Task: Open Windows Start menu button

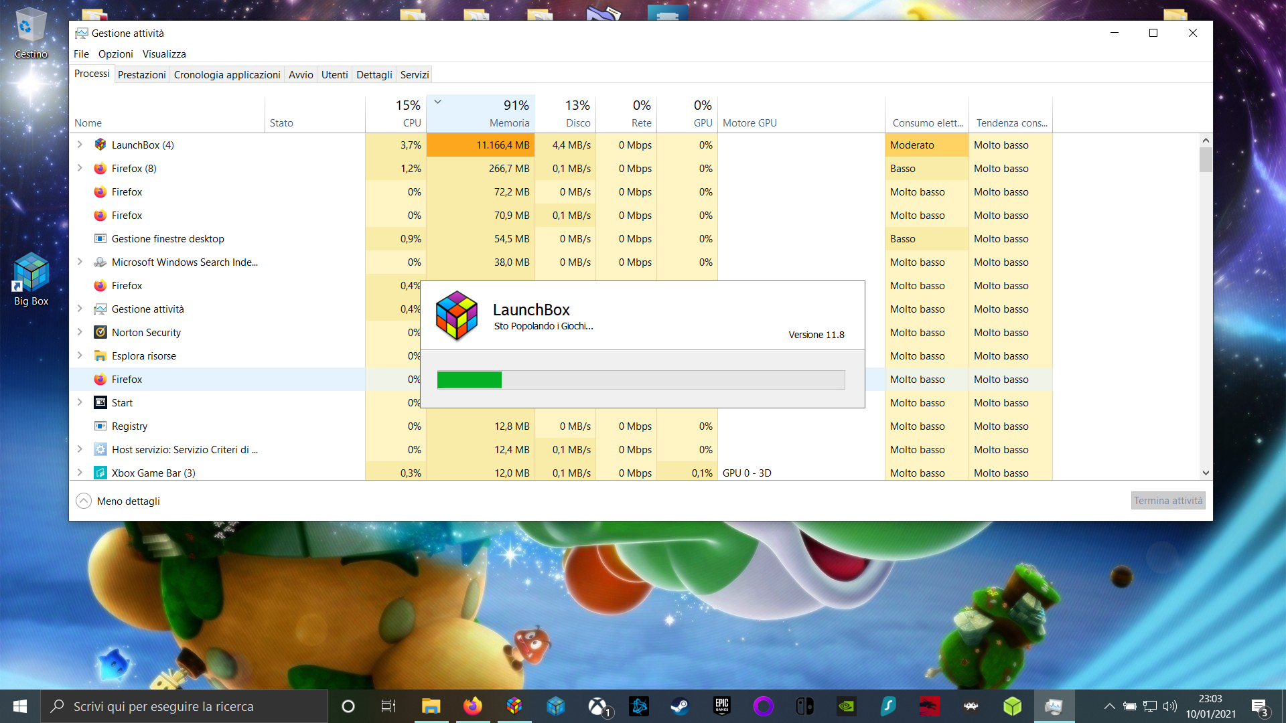Action: (20, 706)
